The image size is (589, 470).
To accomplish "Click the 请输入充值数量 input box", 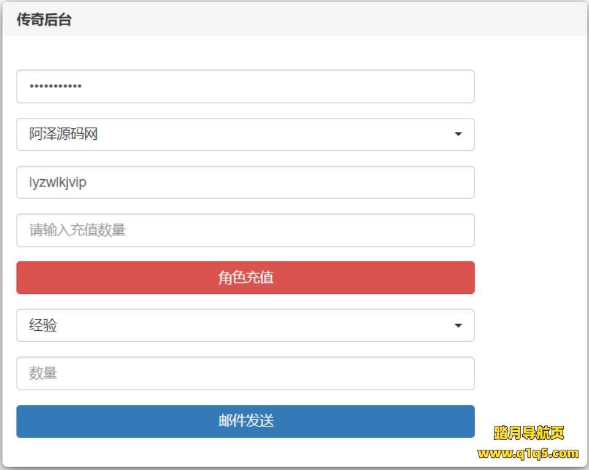I will pos(245,230).
